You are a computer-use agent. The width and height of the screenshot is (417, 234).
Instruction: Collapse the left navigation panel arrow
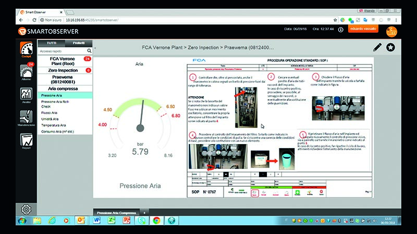coord(95,48)
